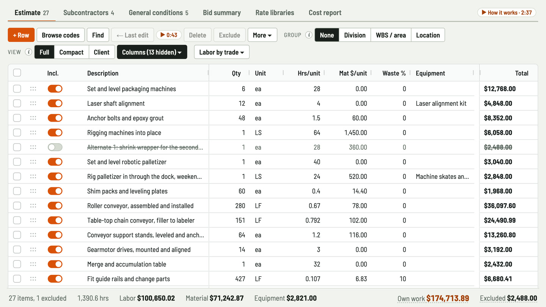Viewport: 546px width, 307px height.
Task: Switch to Compact view
Action: click(x=71, y=52)
